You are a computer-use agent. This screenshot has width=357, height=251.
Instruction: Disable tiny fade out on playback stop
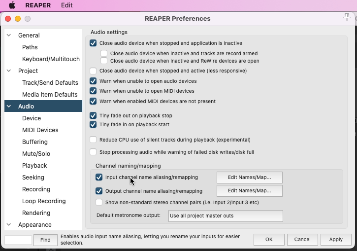coord(93,115)
